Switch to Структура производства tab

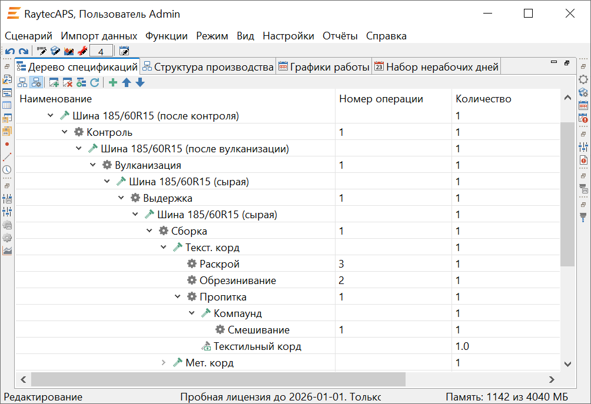pos(208,67)
